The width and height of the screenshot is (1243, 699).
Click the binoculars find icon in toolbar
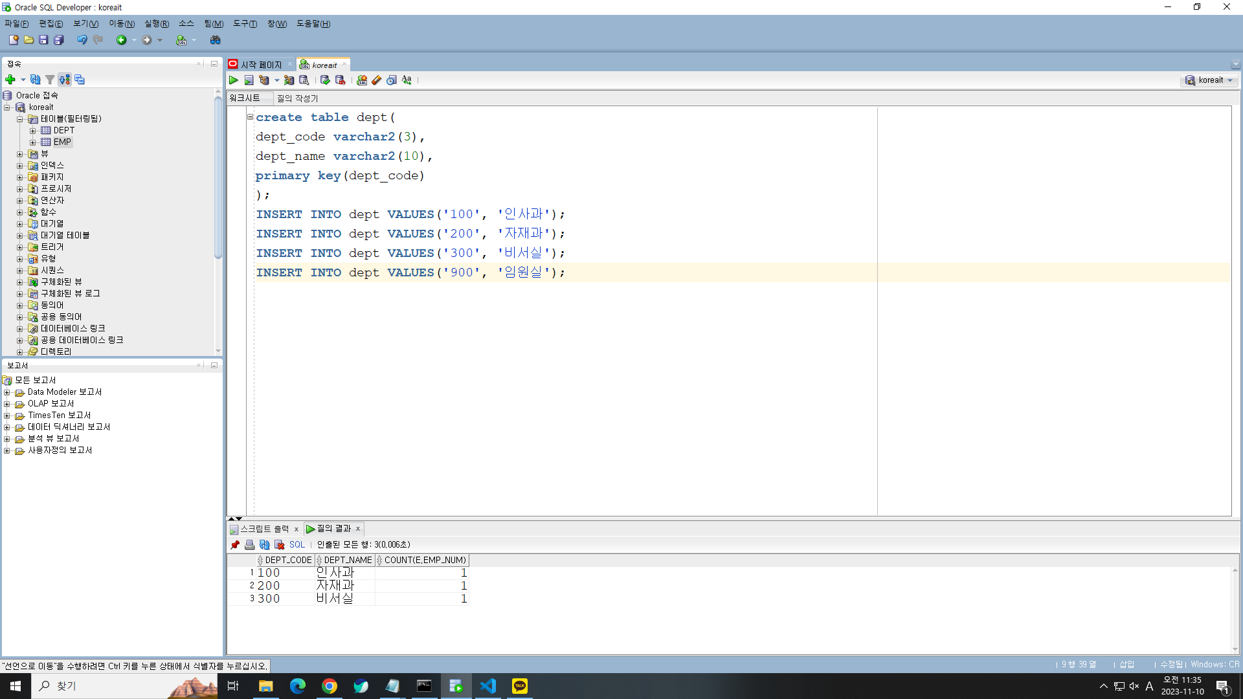(x=216, y=40)
